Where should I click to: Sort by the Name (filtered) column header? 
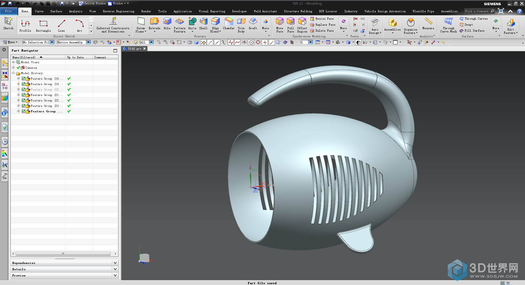[38, 57]
